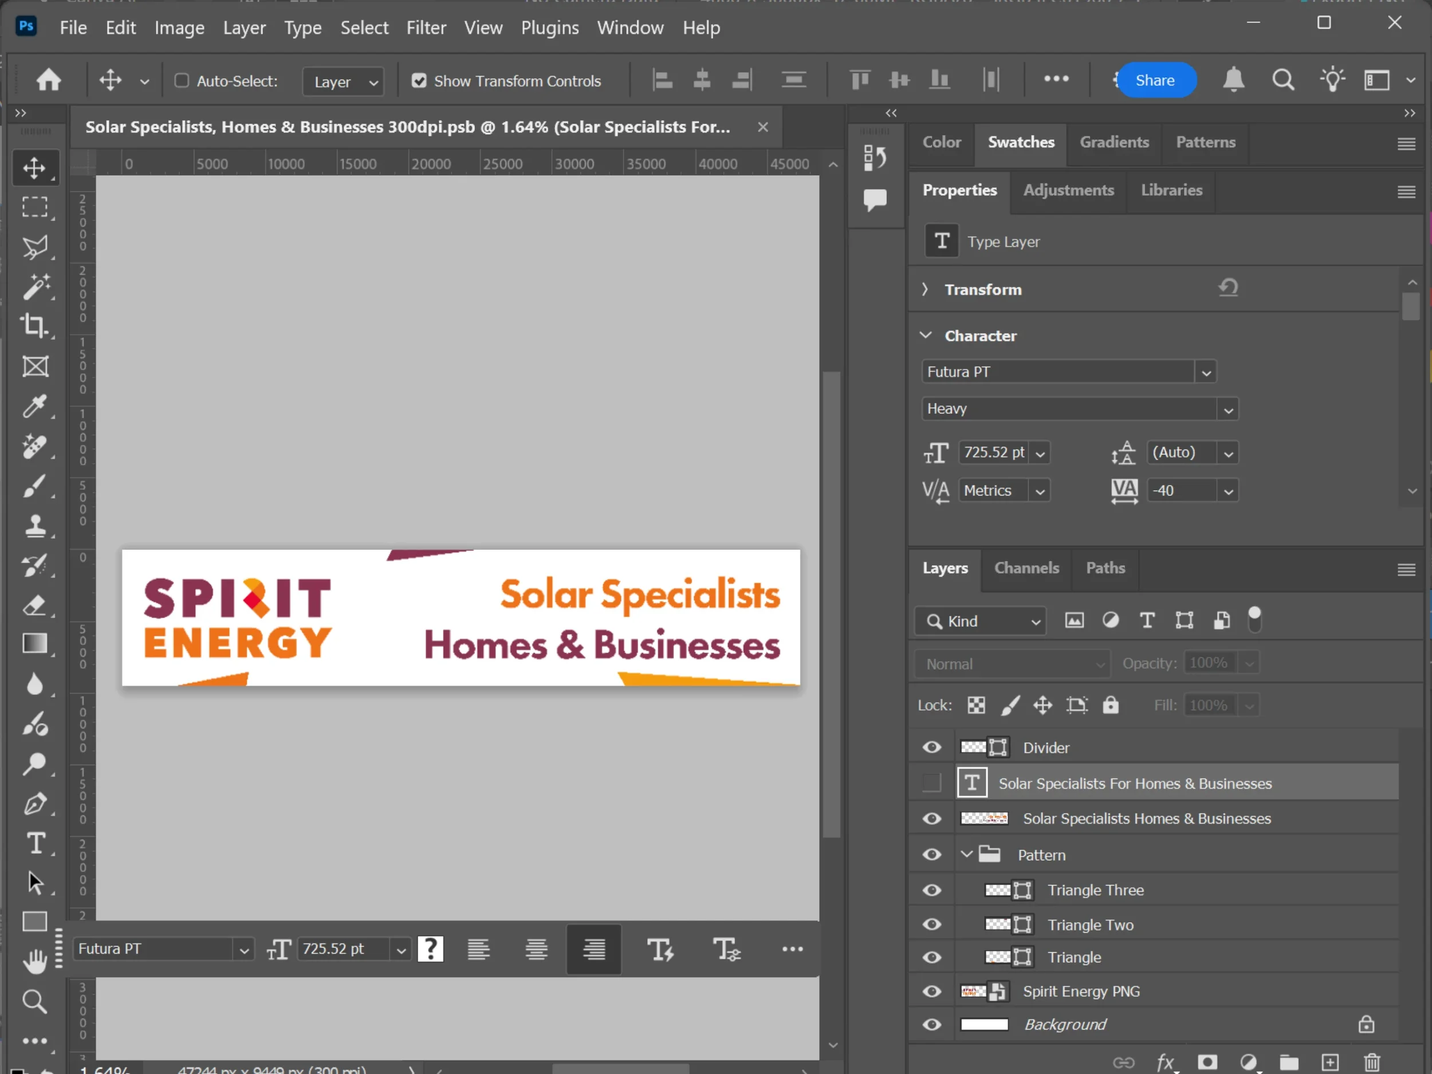Select the Magic Wand tool
This screenshot has height=1074, width=1432.
pyautogui.click(x=34, y=286)
